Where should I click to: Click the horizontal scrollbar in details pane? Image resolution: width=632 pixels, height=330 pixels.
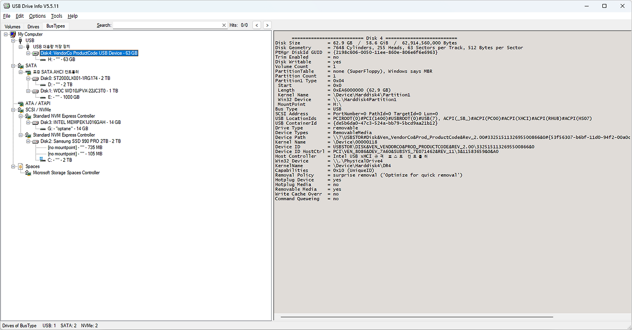point(417,317)
